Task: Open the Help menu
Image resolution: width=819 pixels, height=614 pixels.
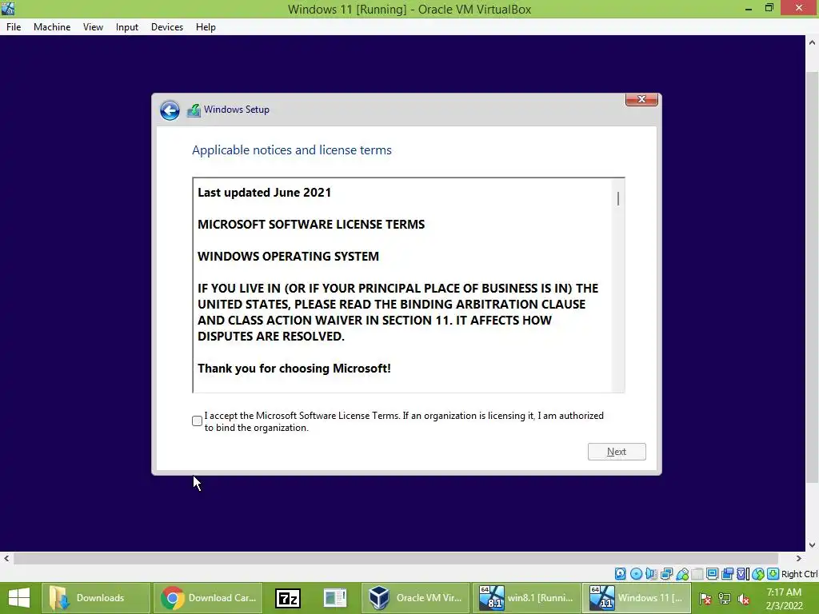Action: click(206, 27)
